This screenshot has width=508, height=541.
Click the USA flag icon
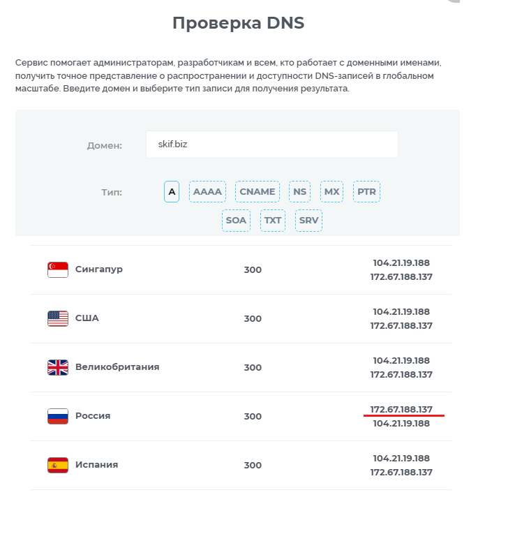58,318
